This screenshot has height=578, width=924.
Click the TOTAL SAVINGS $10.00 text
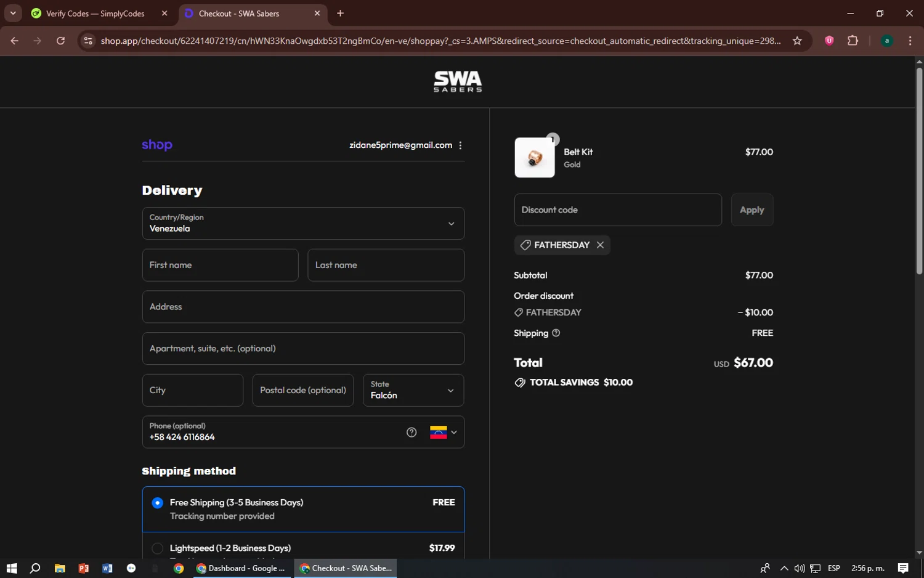pos(581,383)
